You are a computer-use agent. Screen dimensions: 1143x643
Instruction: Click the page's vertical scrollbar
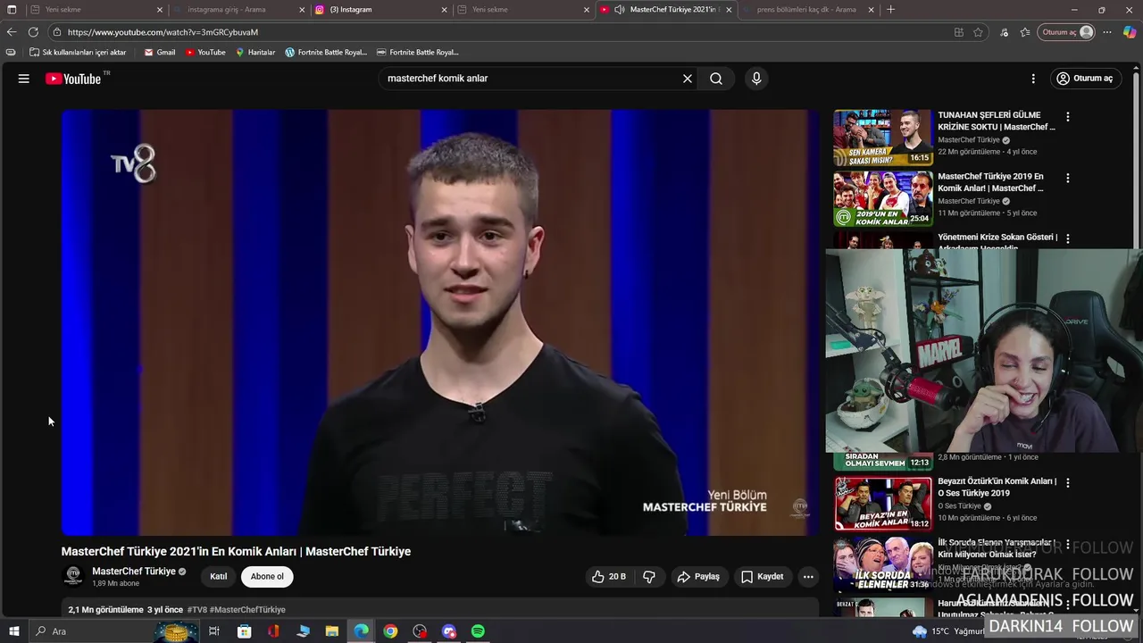1138,161
